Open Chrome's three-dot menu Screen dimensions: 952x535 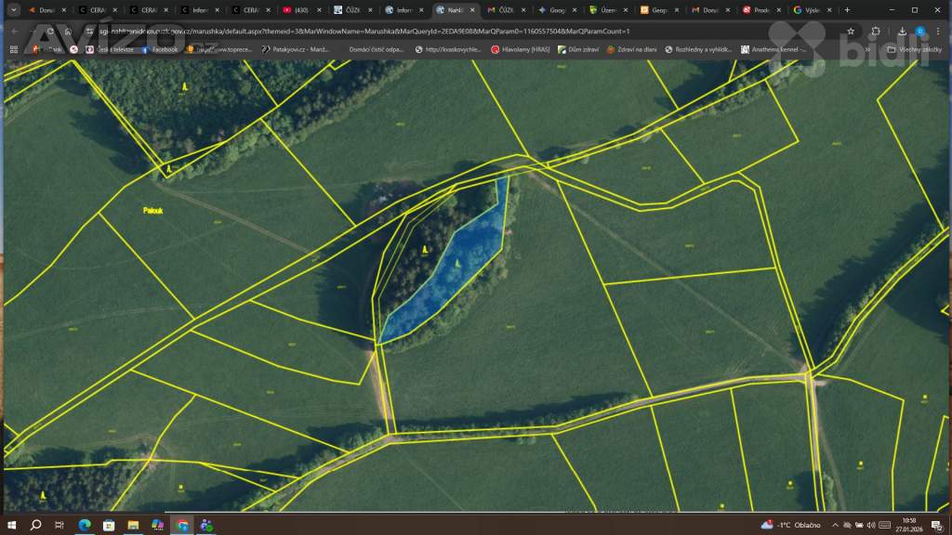tap(939, 31)
